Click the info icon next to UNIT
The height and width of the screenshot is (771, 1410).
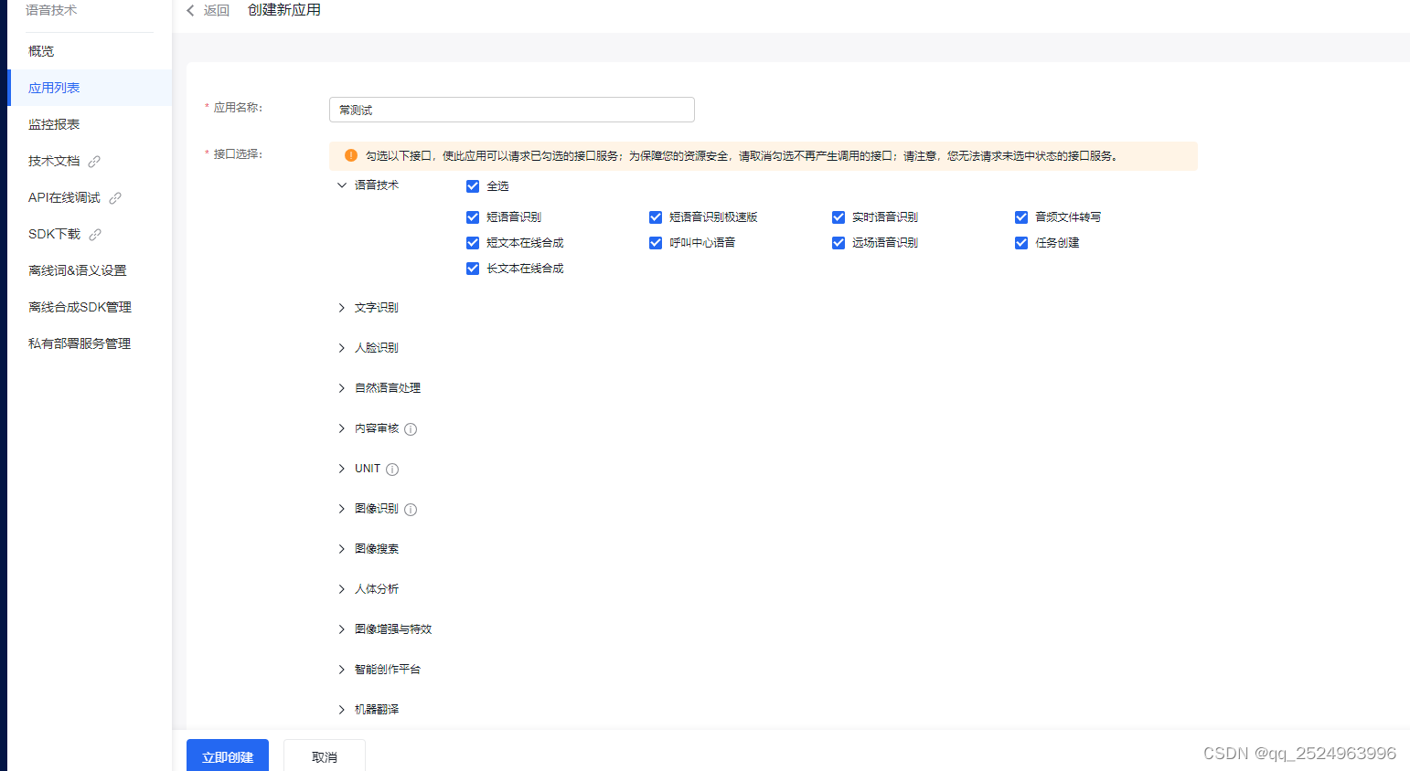point(392,470)
